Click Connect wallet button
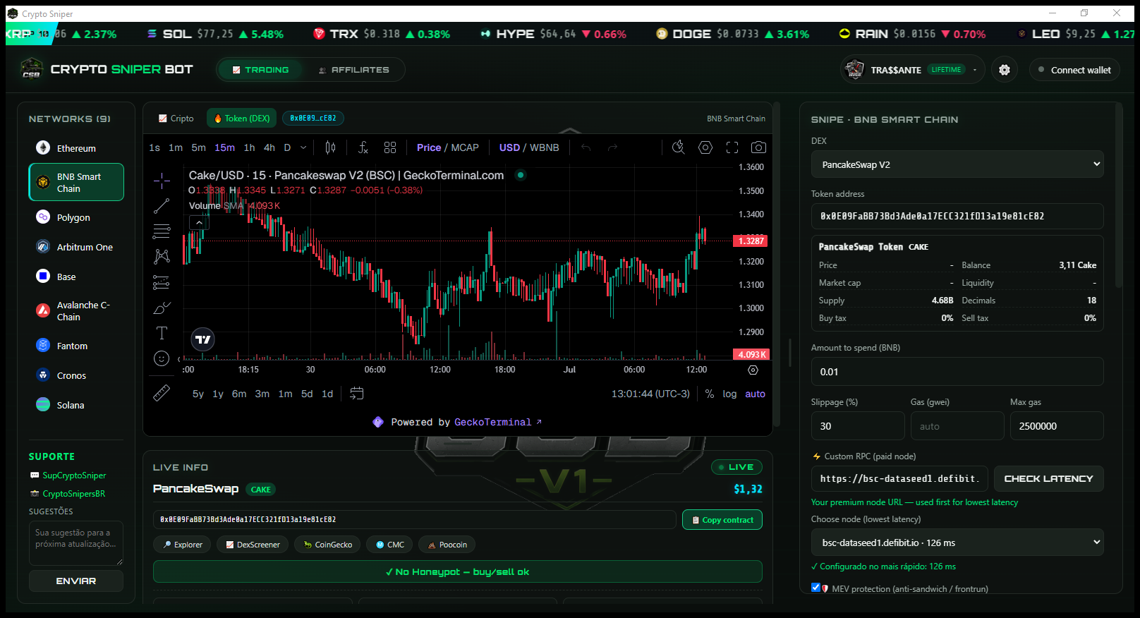The width and height of the screenshot is (1140, 618). click(1074, 70)
